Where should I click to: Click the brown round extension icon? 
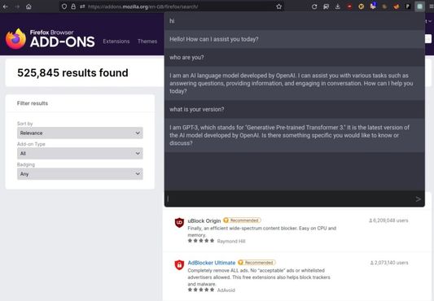(384, 7)
